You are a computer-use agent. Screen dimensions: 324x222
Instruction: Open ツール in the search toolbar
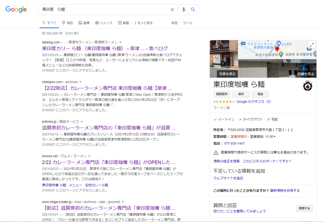[x=188, y=23]
